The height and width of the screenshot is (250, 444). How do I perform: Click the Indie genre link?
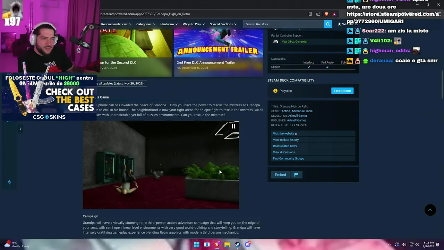[309, 111]
